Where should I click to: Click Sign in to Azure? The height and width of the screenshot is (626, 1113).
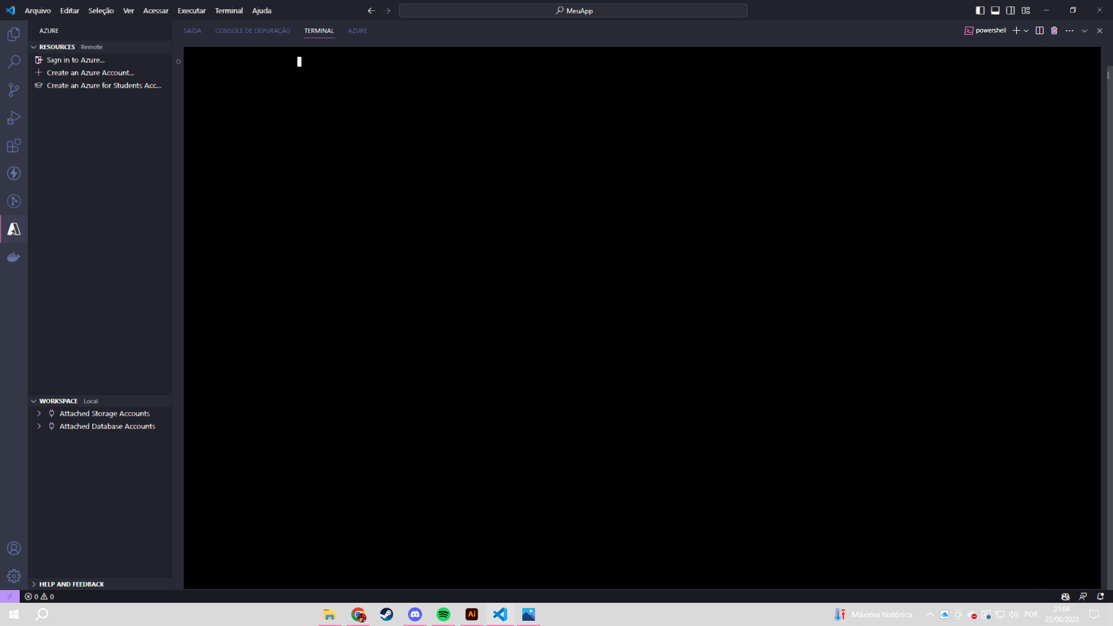click(x=75, y=60)
